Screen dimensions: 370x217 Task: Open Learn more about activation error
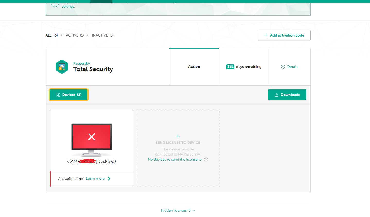95,179
